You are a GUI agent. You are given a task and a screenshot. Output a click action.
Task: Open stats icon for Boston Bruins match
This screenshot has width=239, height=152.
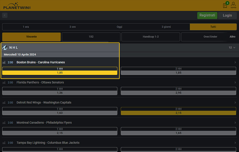tap(4, 62)
